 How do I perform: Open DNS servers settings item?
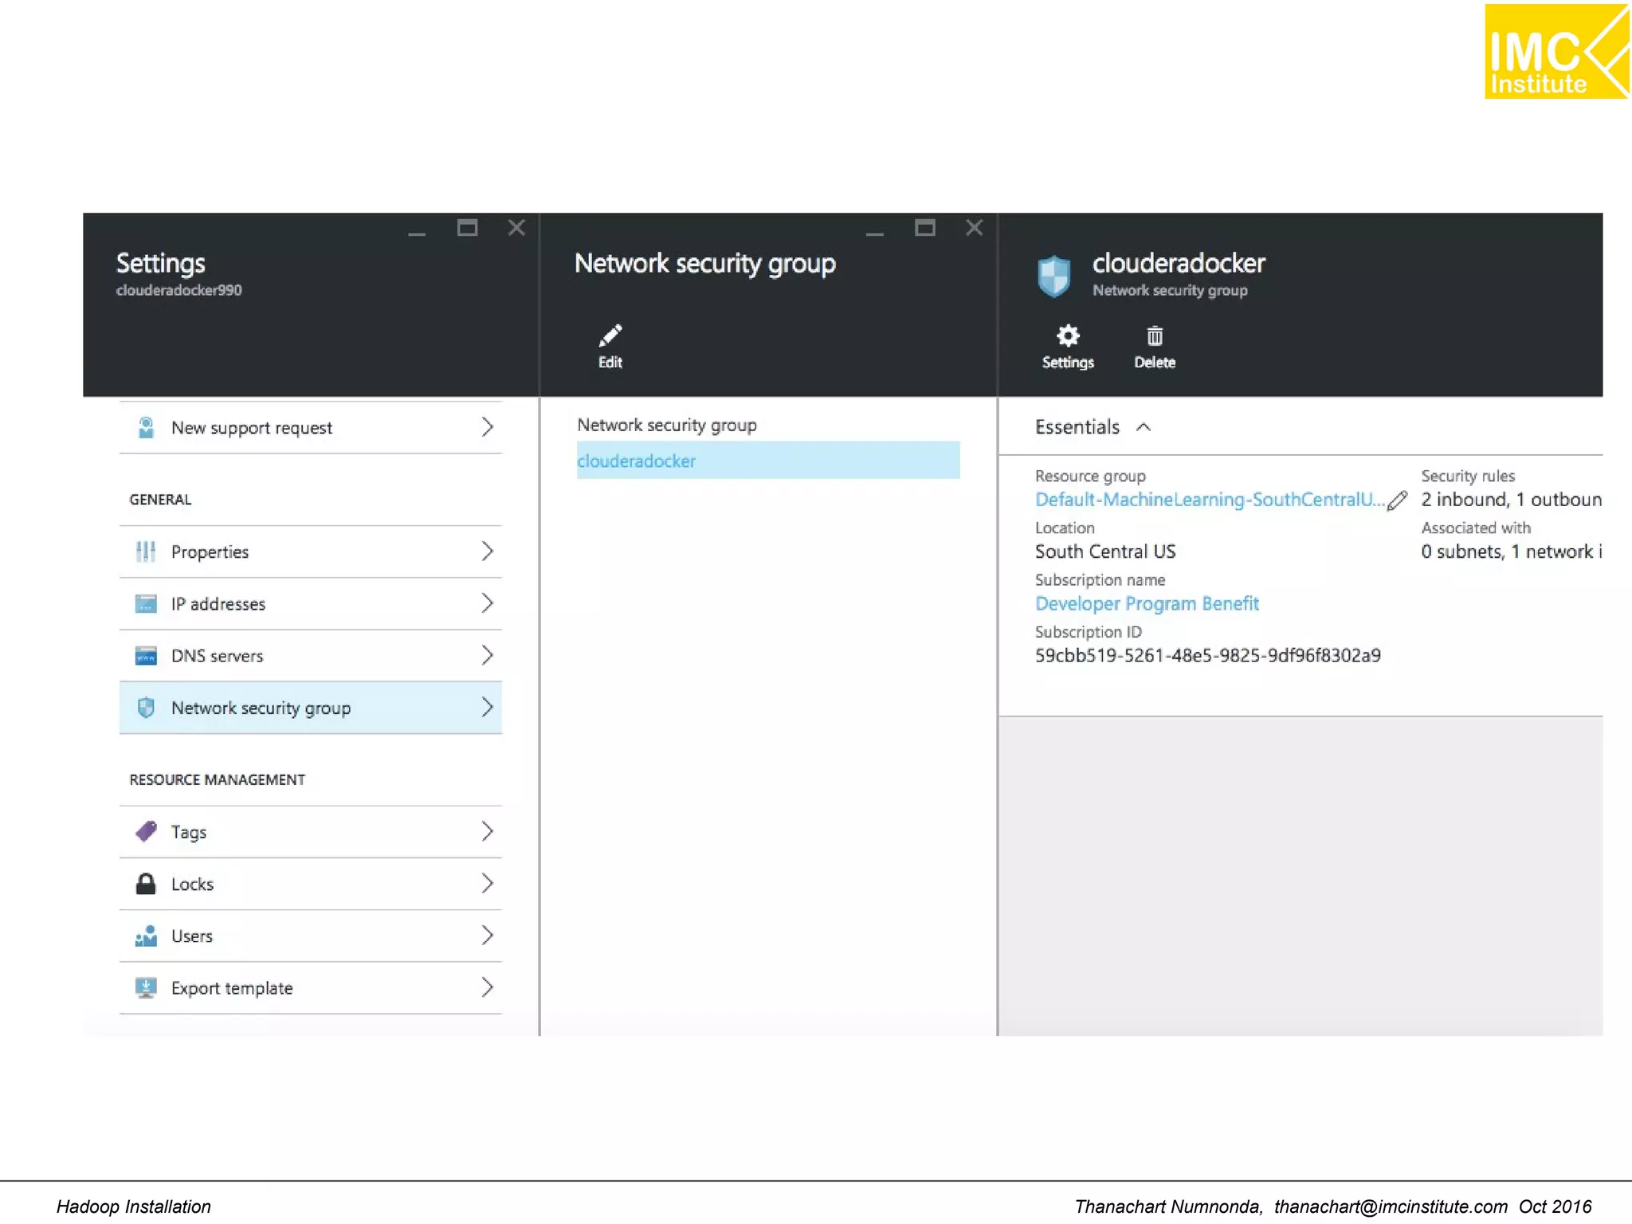(311, 655)
